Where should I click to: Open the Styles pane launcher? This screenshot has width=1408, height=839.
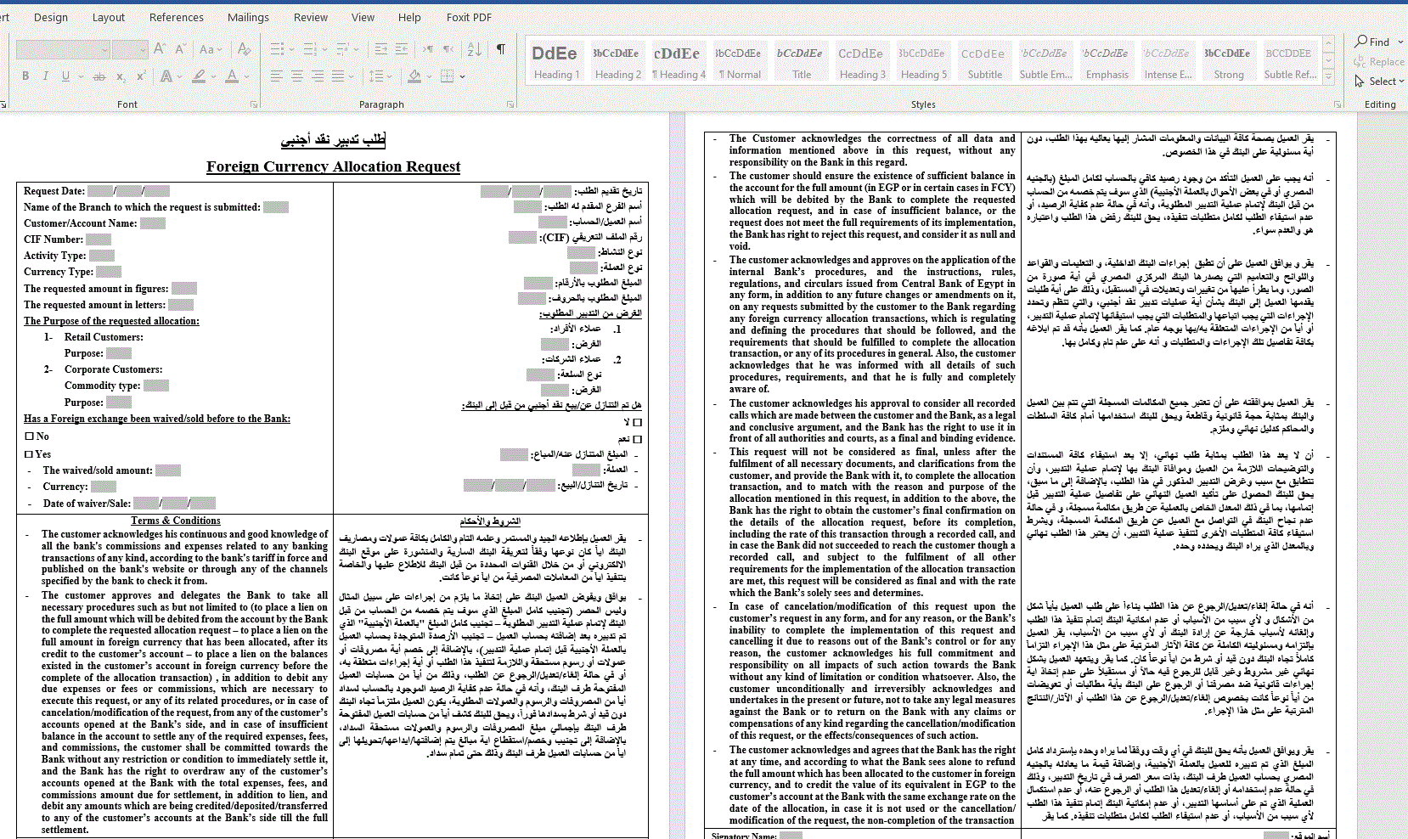(1338, 104)
